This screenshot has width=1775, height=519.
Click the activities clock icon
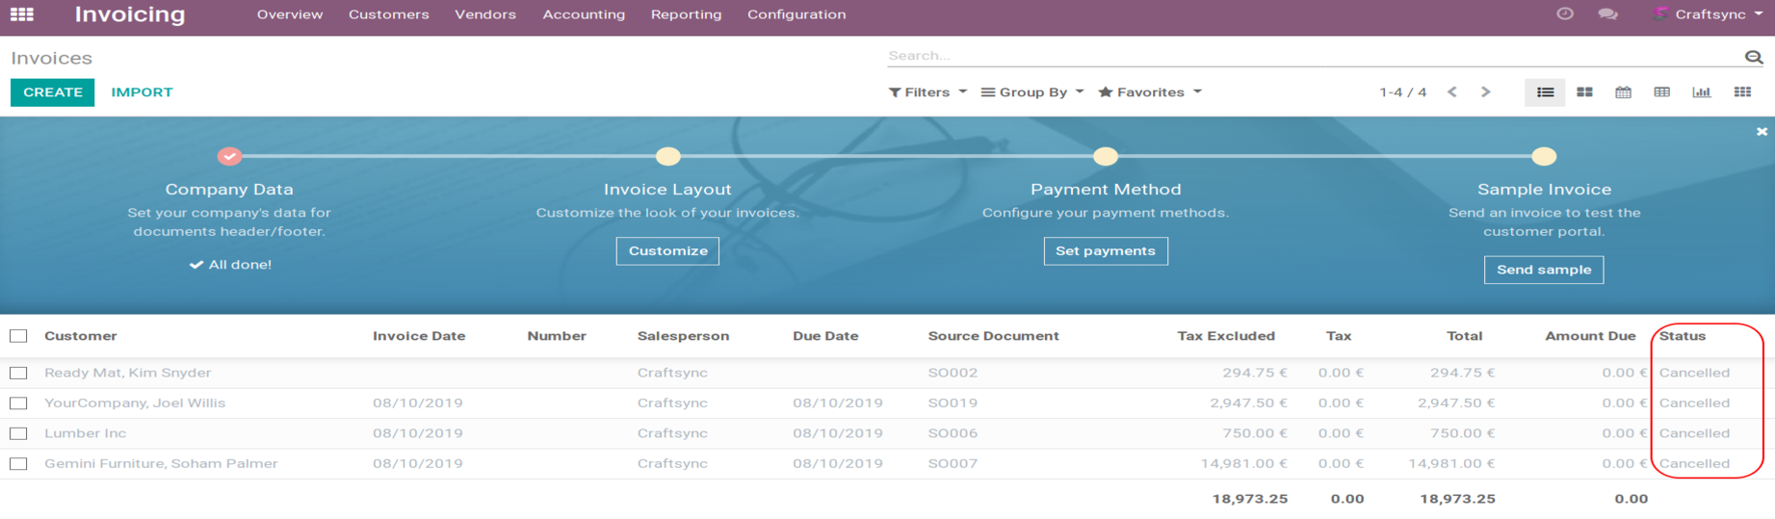click(x=1565, y=13)
